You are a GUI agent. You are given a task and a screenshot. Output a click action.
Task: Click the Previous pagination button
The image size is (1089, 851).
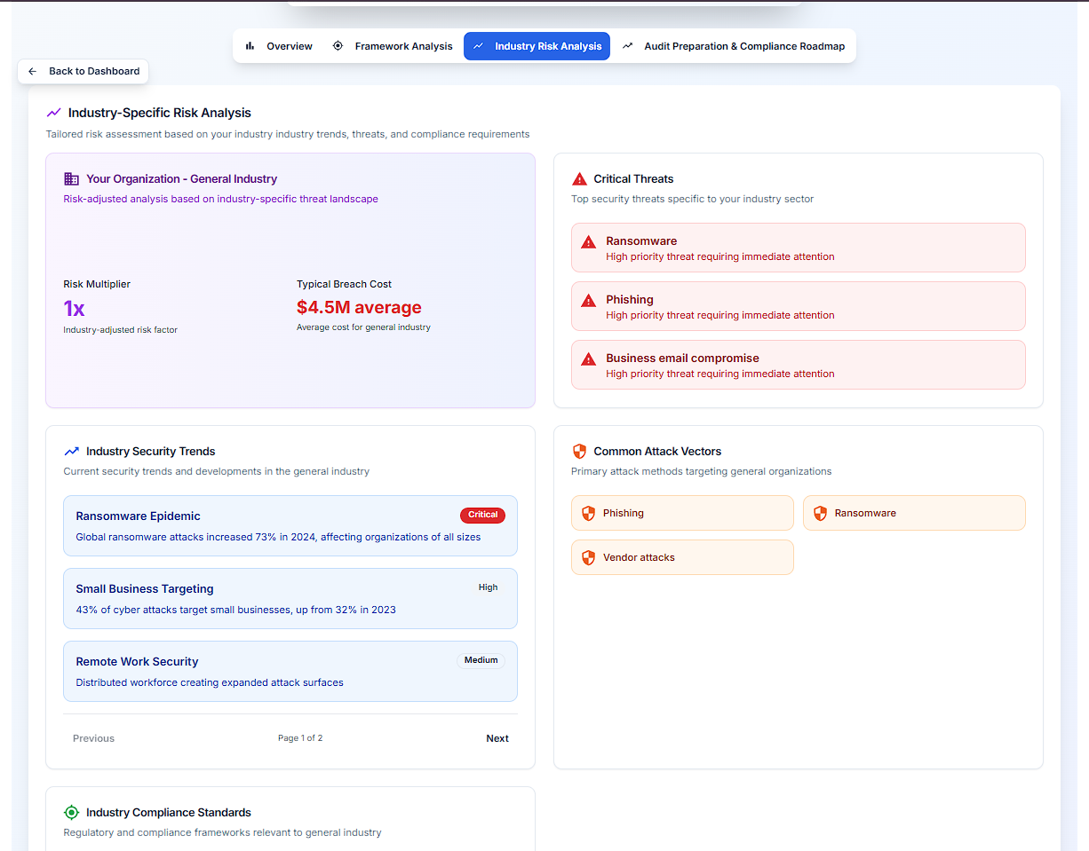click(x=93, y=738)
